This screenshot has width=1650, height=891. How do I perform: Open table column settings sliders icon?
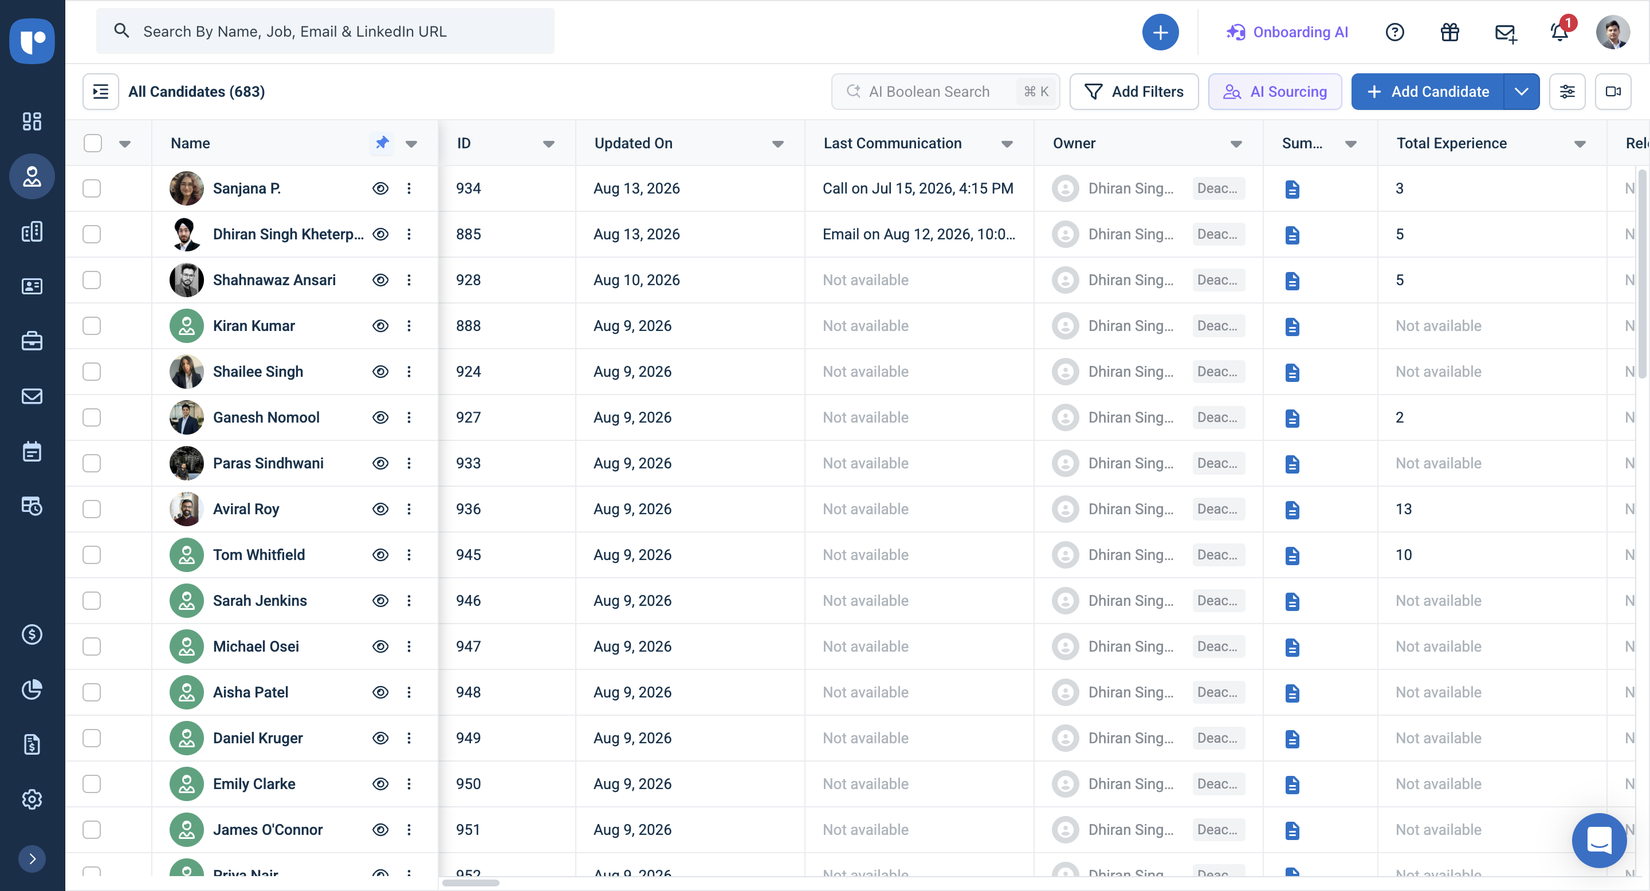click(x=1567, y=92)
